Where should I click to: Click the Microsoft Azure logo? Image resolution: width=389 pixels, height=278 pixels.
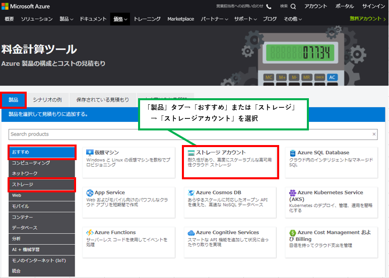tap(26, 6)
